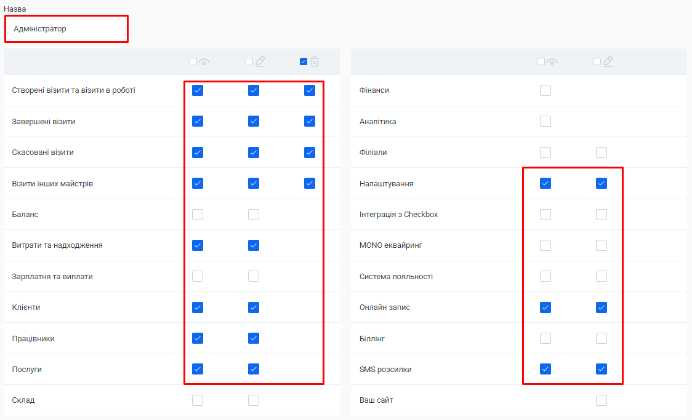Enable edit permission for Філіали
Viewport: 692px width, 420px height.
(x=601, y=153)
